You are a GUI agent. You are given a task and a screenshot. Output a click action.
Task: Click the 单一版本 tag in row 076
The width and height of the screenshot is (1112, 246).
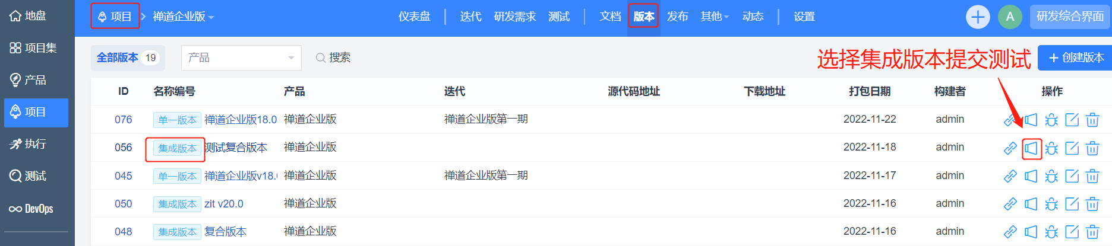click(177, 120)
